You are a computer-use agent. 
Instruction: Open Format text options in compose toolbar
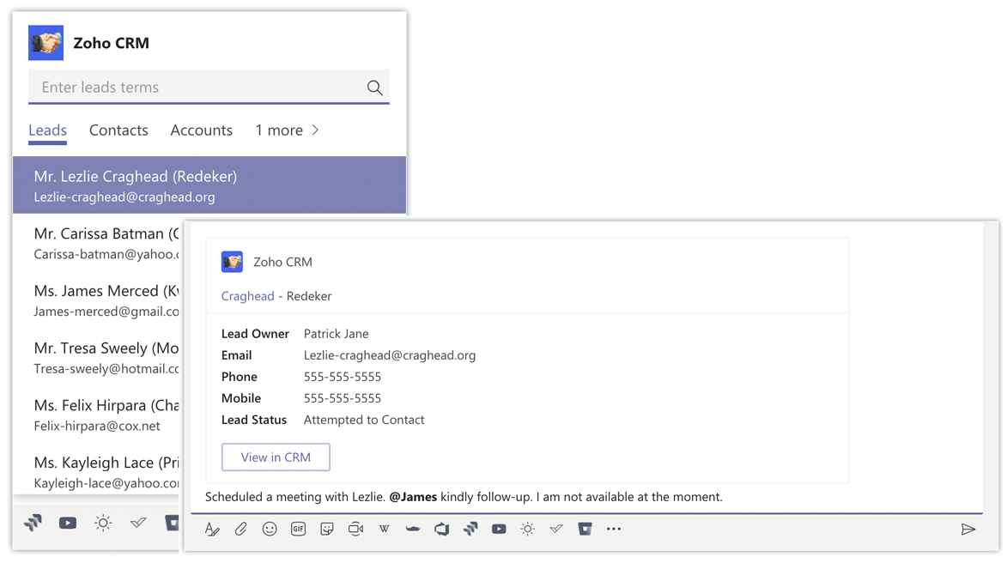[x=212, y=529]
